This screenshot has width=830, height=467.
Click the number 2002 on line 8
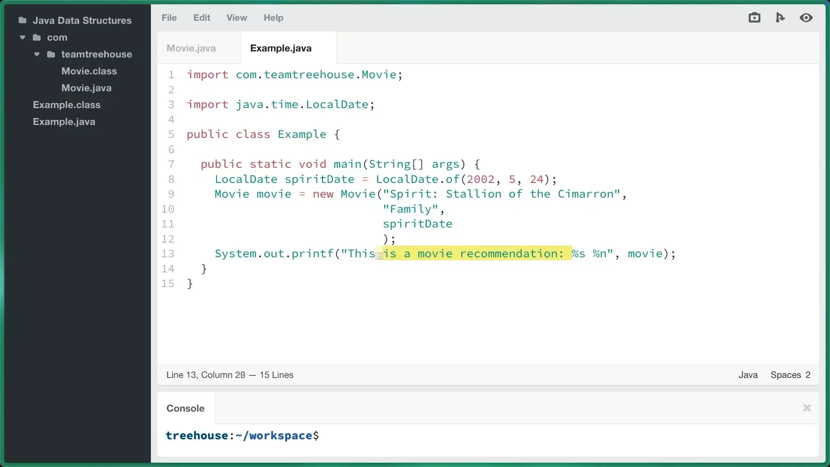(480, 179)
